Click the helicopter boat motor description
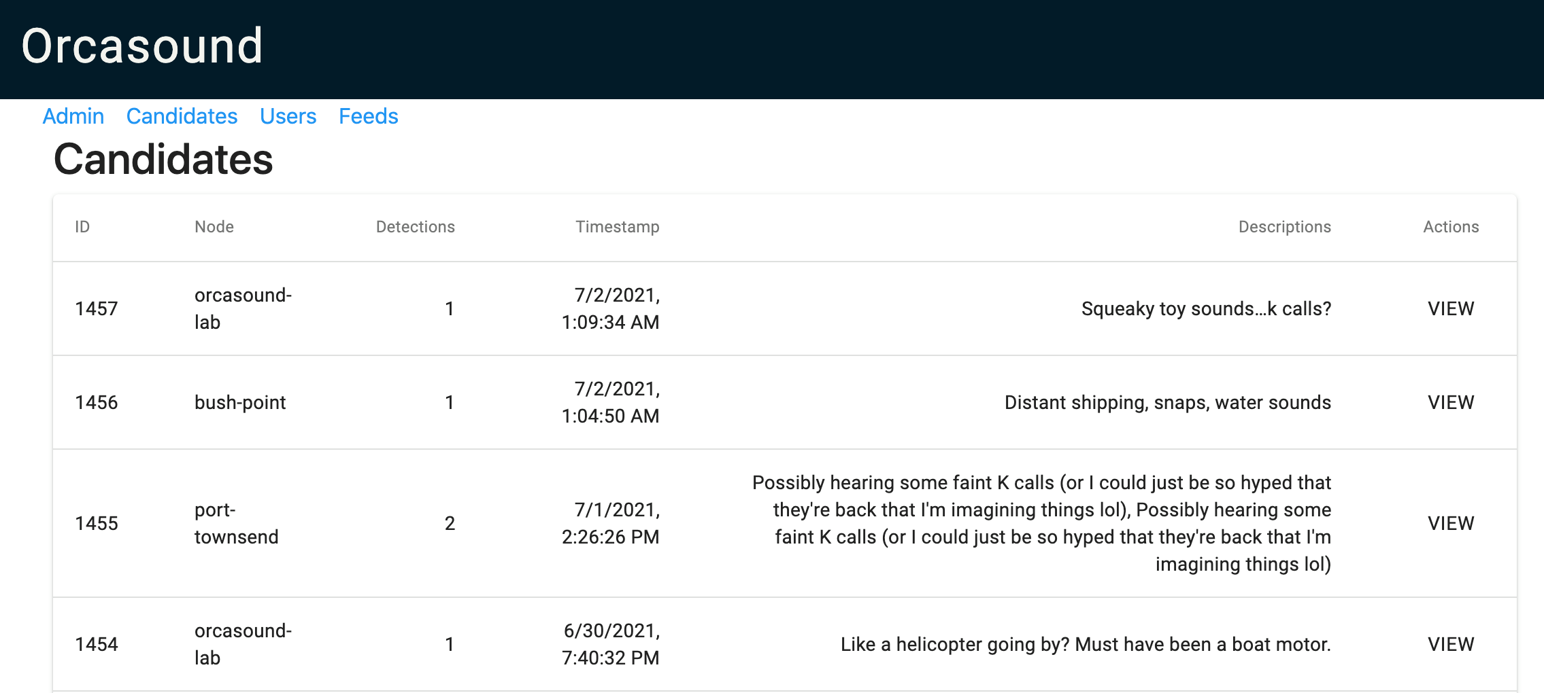 [1086, 644]
